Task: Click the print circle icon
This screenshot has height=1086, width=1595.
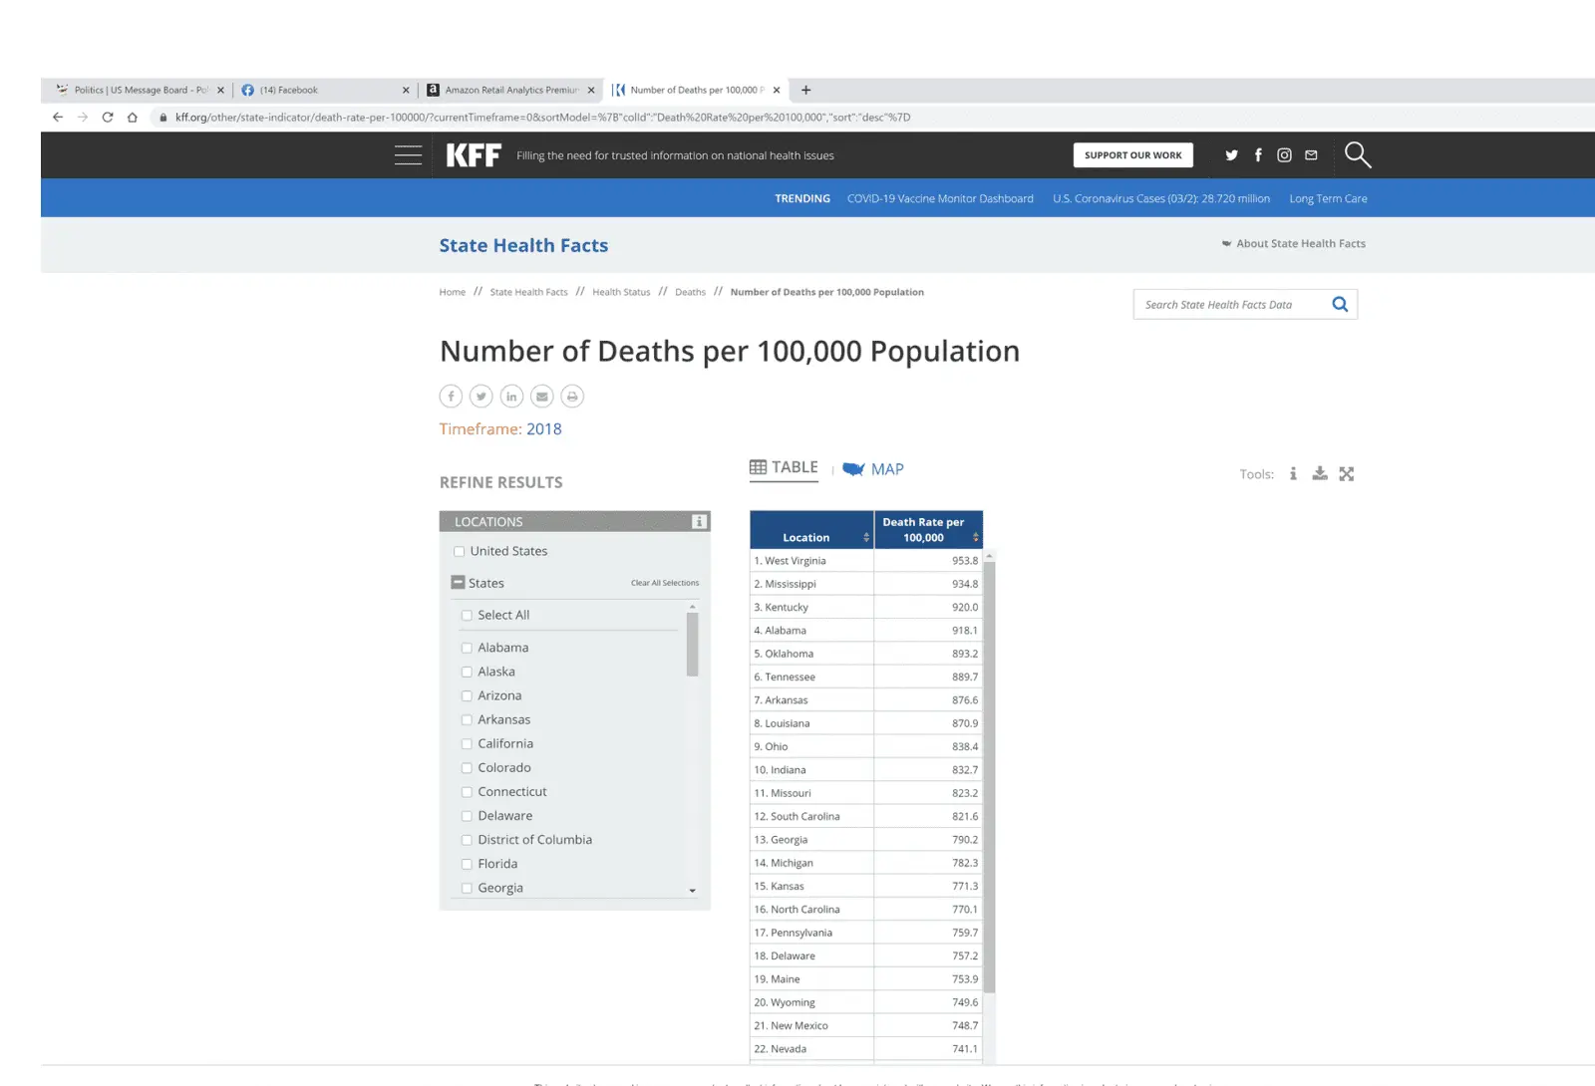Action: [x=572, y=397]
